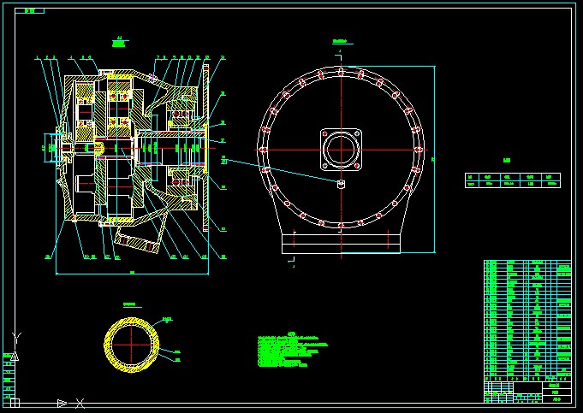Select the parts list table above title block
The image size is (583, 413).
527,321
